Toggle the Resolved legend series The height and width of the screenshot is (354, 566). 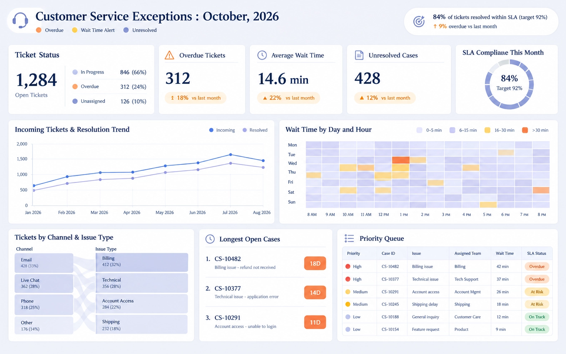tap(255, 130)
